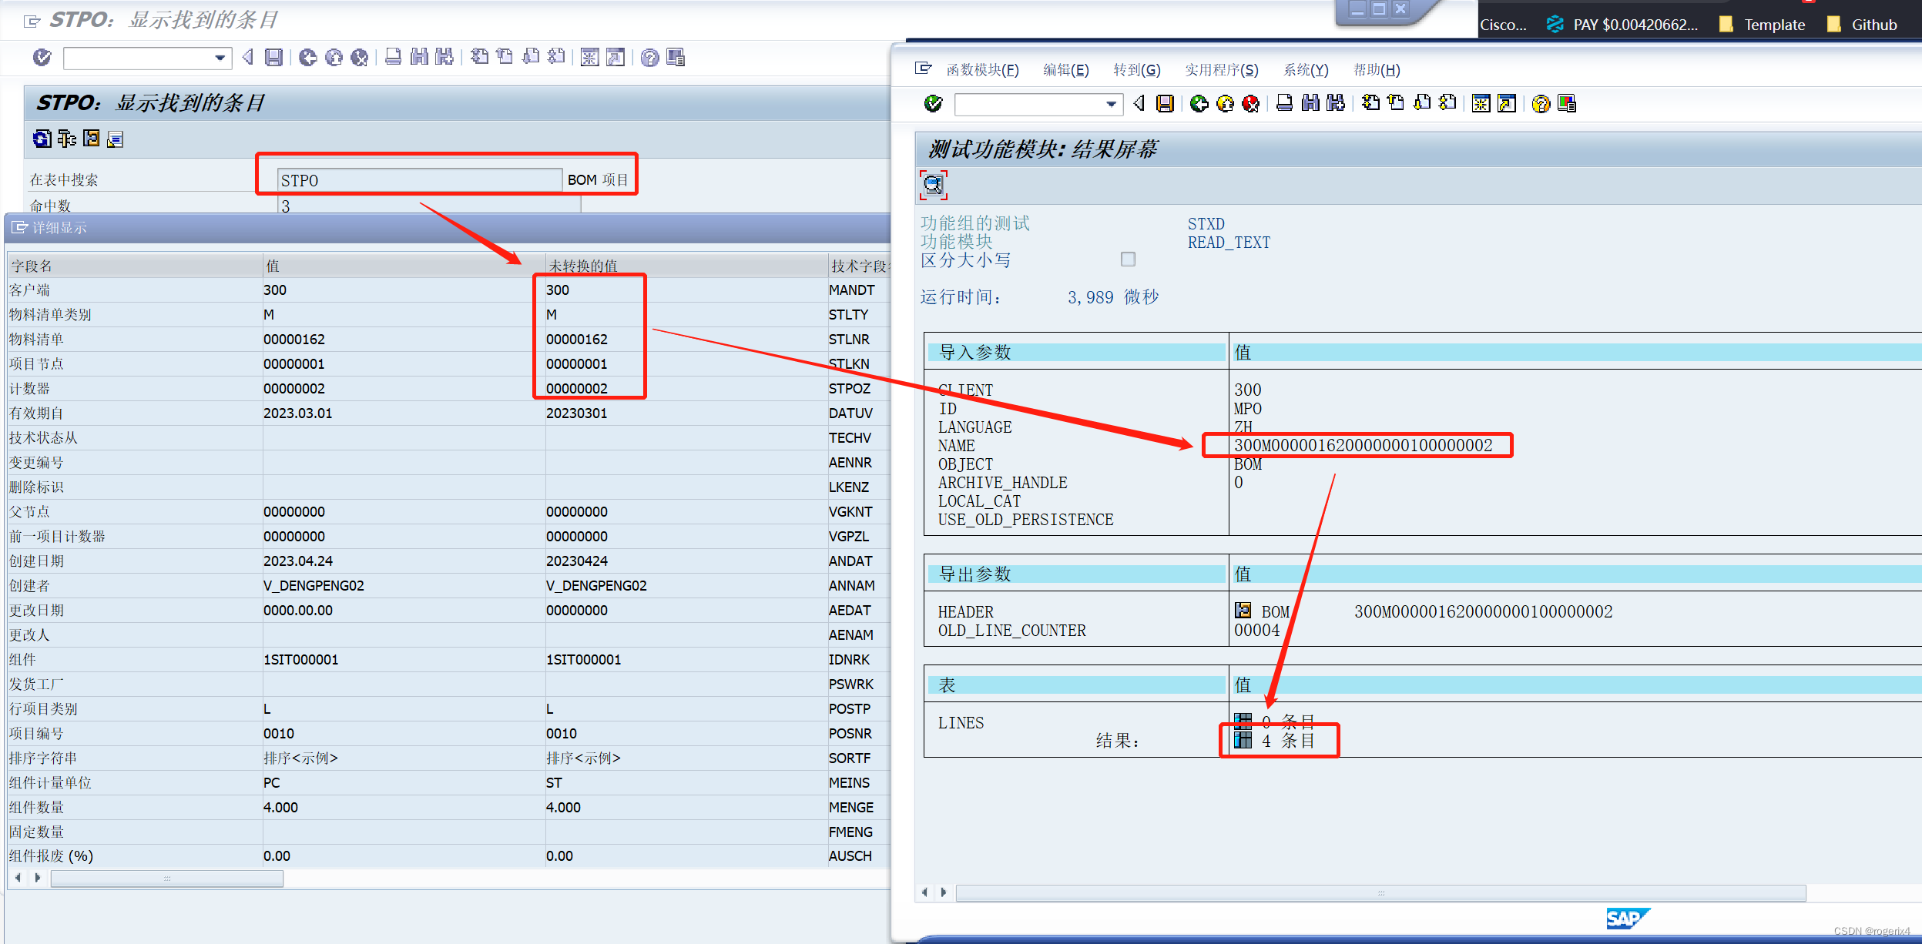Click yellow Exit icon in function module test window
Screen dimensions: 1922x944
coord(1225,103)
